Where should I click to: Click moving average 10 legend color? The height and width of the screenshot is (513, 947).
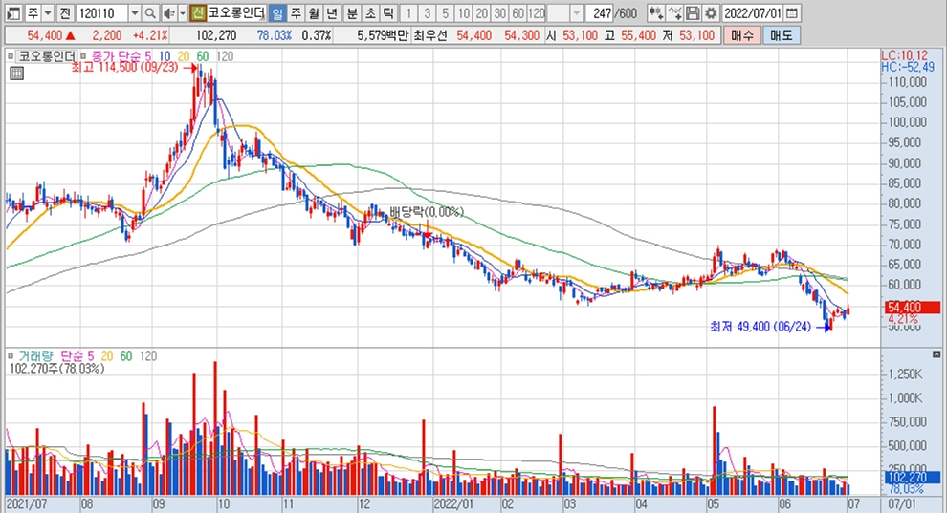click(x=165, y=56)
